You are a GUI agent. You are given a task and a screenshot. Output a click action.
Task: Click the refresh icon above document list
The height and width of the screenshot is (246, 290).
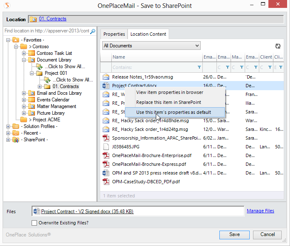[x=278, y=46]
